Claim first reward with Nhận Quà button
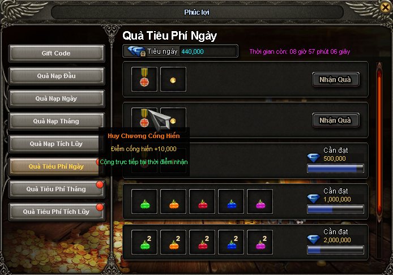The width and height of the screenshot is (393, 275). tap(335, 79)
